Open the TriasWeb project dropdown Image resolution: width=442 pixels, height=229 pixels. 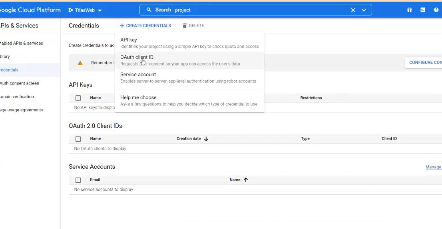(100, 10)
